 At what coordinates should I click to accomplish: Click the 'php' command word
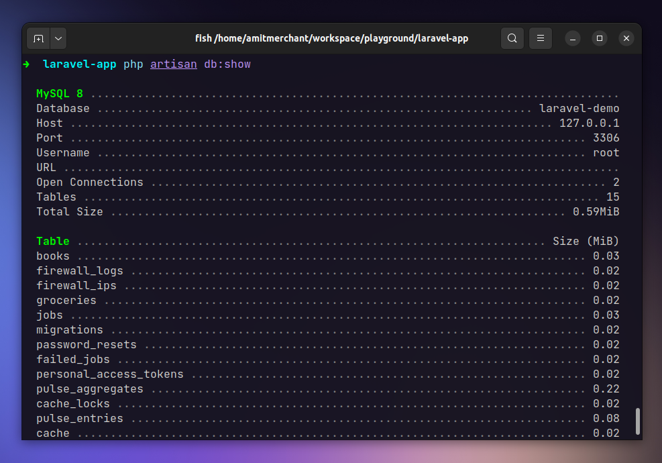[x=133, y=64]
